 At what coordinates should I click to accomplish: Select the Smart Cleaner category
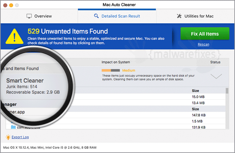(x=25, y=81)
